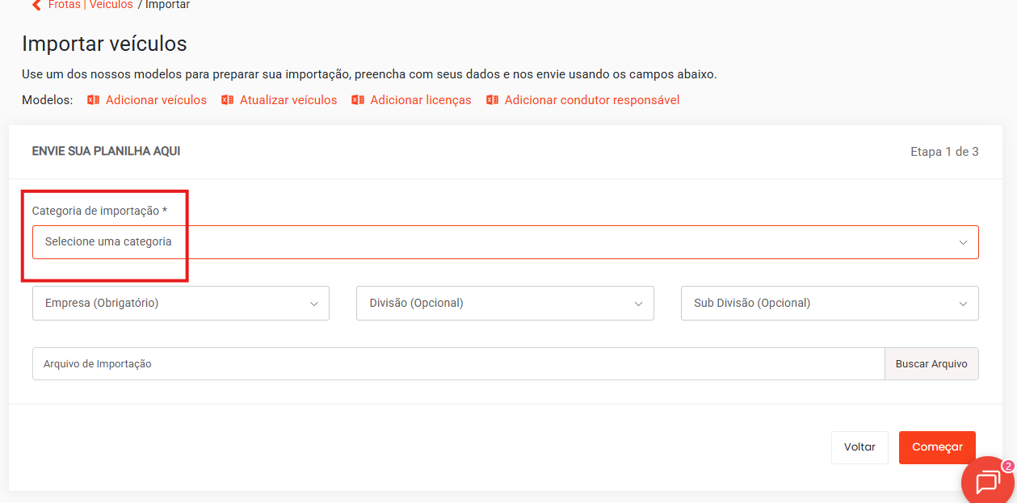Image resolution: width=1017 pixels, height=503 pixels.
Task: Click the Arquivo de Importação field
Action: 458,364
